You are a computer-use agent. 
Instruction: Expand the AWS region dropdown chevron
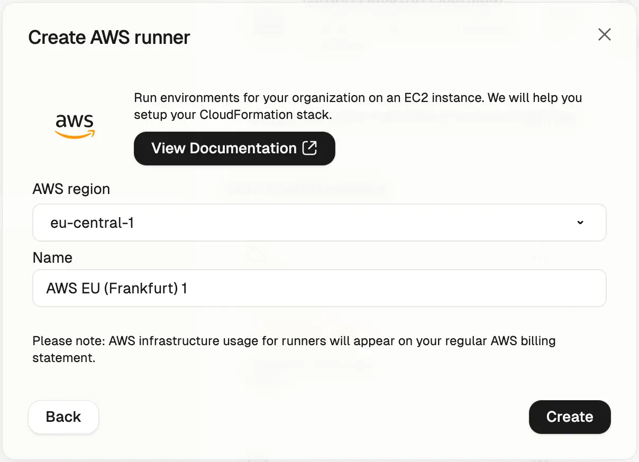click(x=580, y=223)
